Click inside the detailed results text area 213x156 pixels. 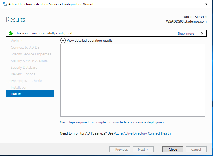133,80
